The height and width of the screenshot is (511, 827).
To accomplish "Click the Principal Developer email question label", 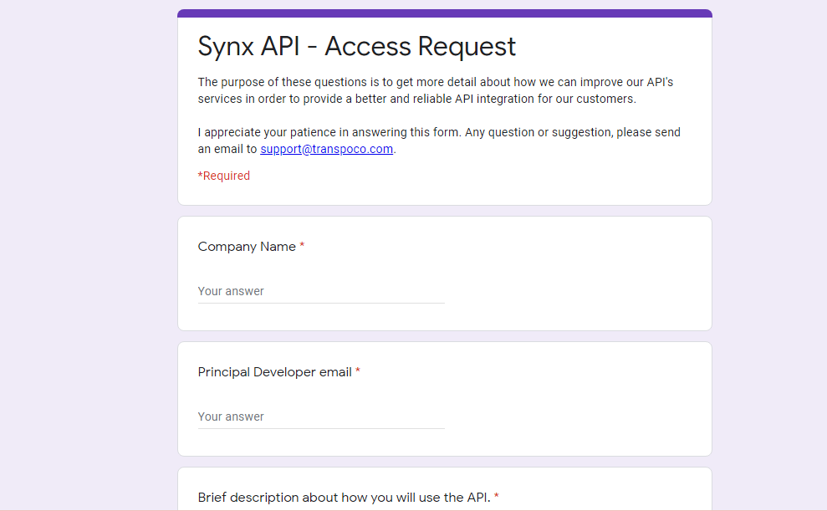I will click(x=275, y=372).
